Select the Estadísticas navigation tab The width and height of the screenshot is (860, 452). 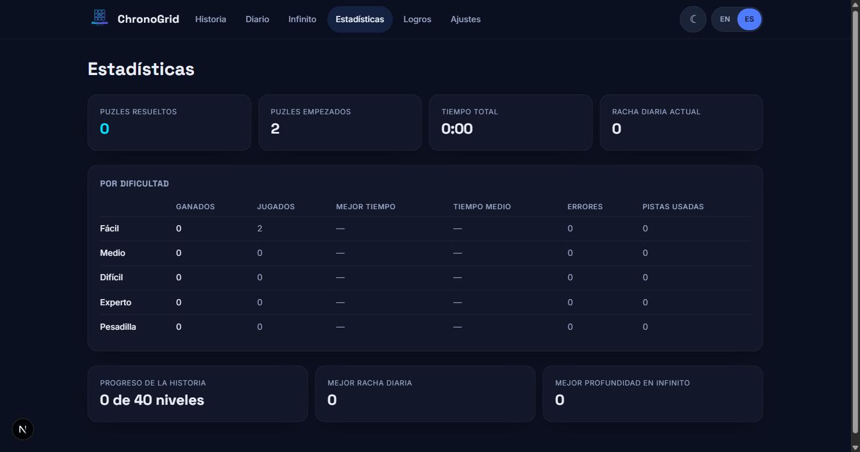(359, 19)
